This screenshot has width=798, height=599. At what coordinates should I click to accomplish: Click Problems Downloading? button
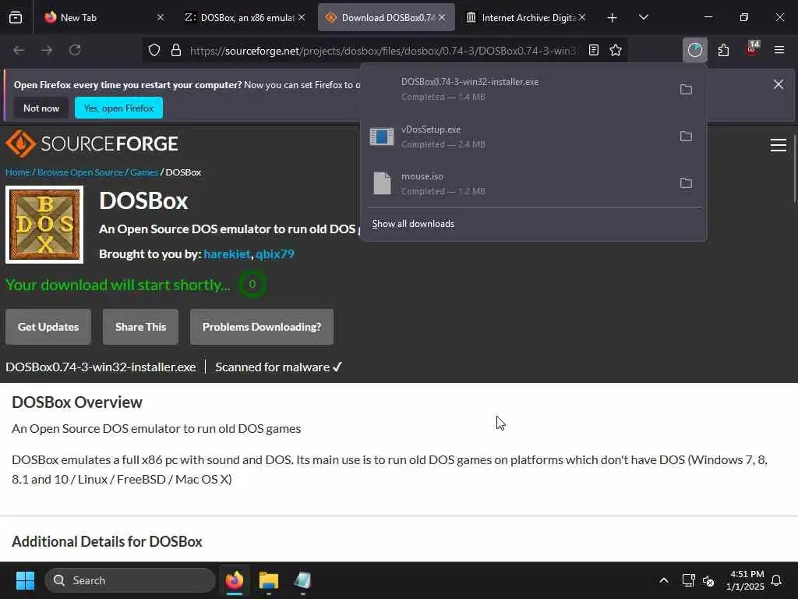click(262, 327)
